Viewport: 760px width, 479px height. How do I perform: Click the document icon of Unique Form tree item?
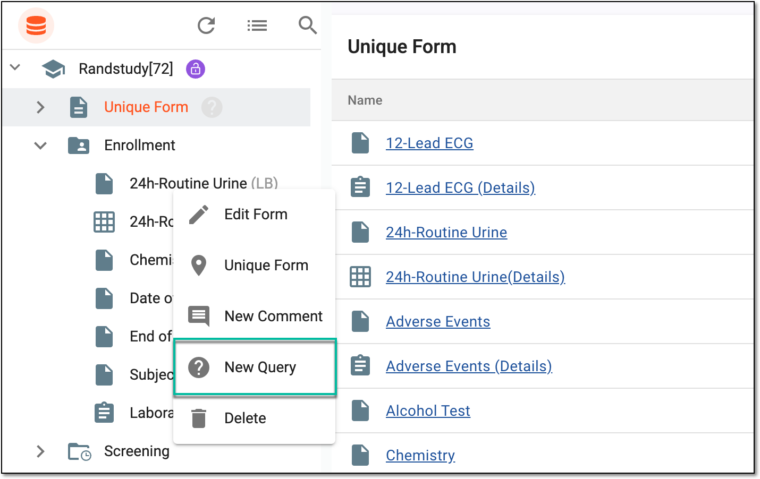(x=79, y=107)
